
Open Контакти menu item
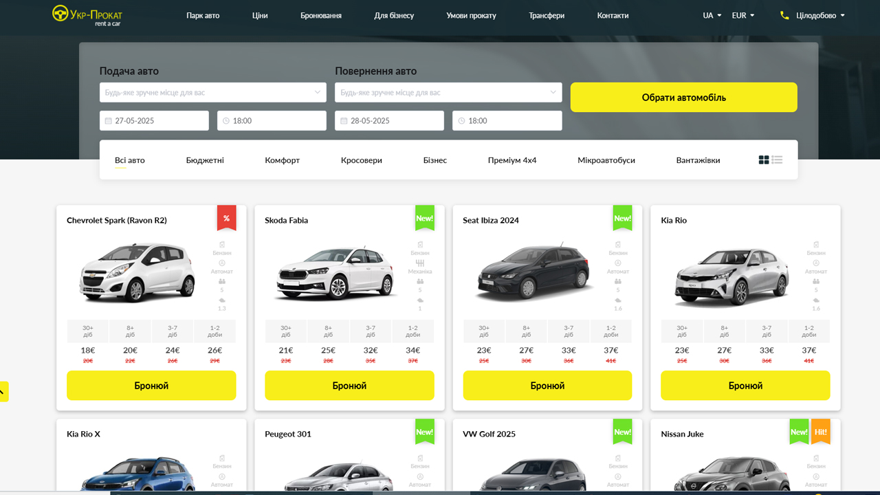(613, 15)
